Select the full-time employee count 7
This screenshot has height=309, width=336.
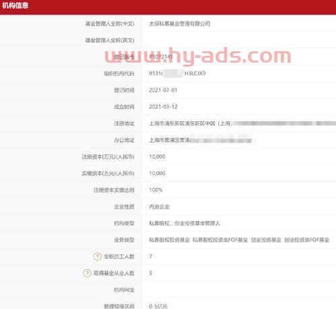151,256
